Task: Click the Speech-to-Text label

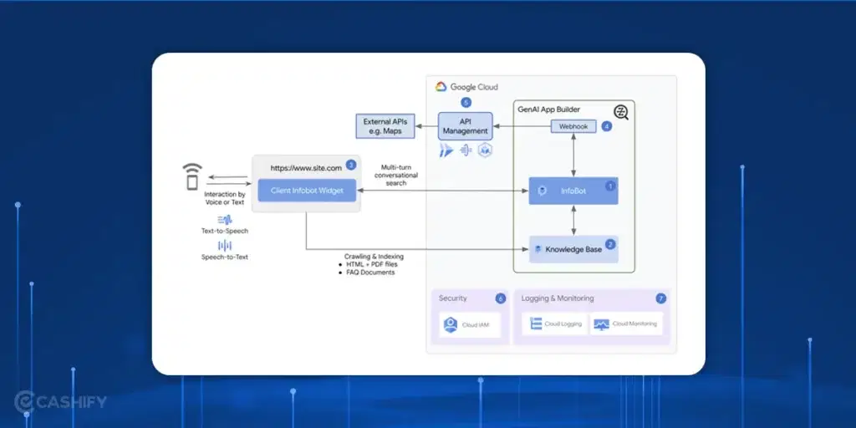Action: click(x=224, y=257)
